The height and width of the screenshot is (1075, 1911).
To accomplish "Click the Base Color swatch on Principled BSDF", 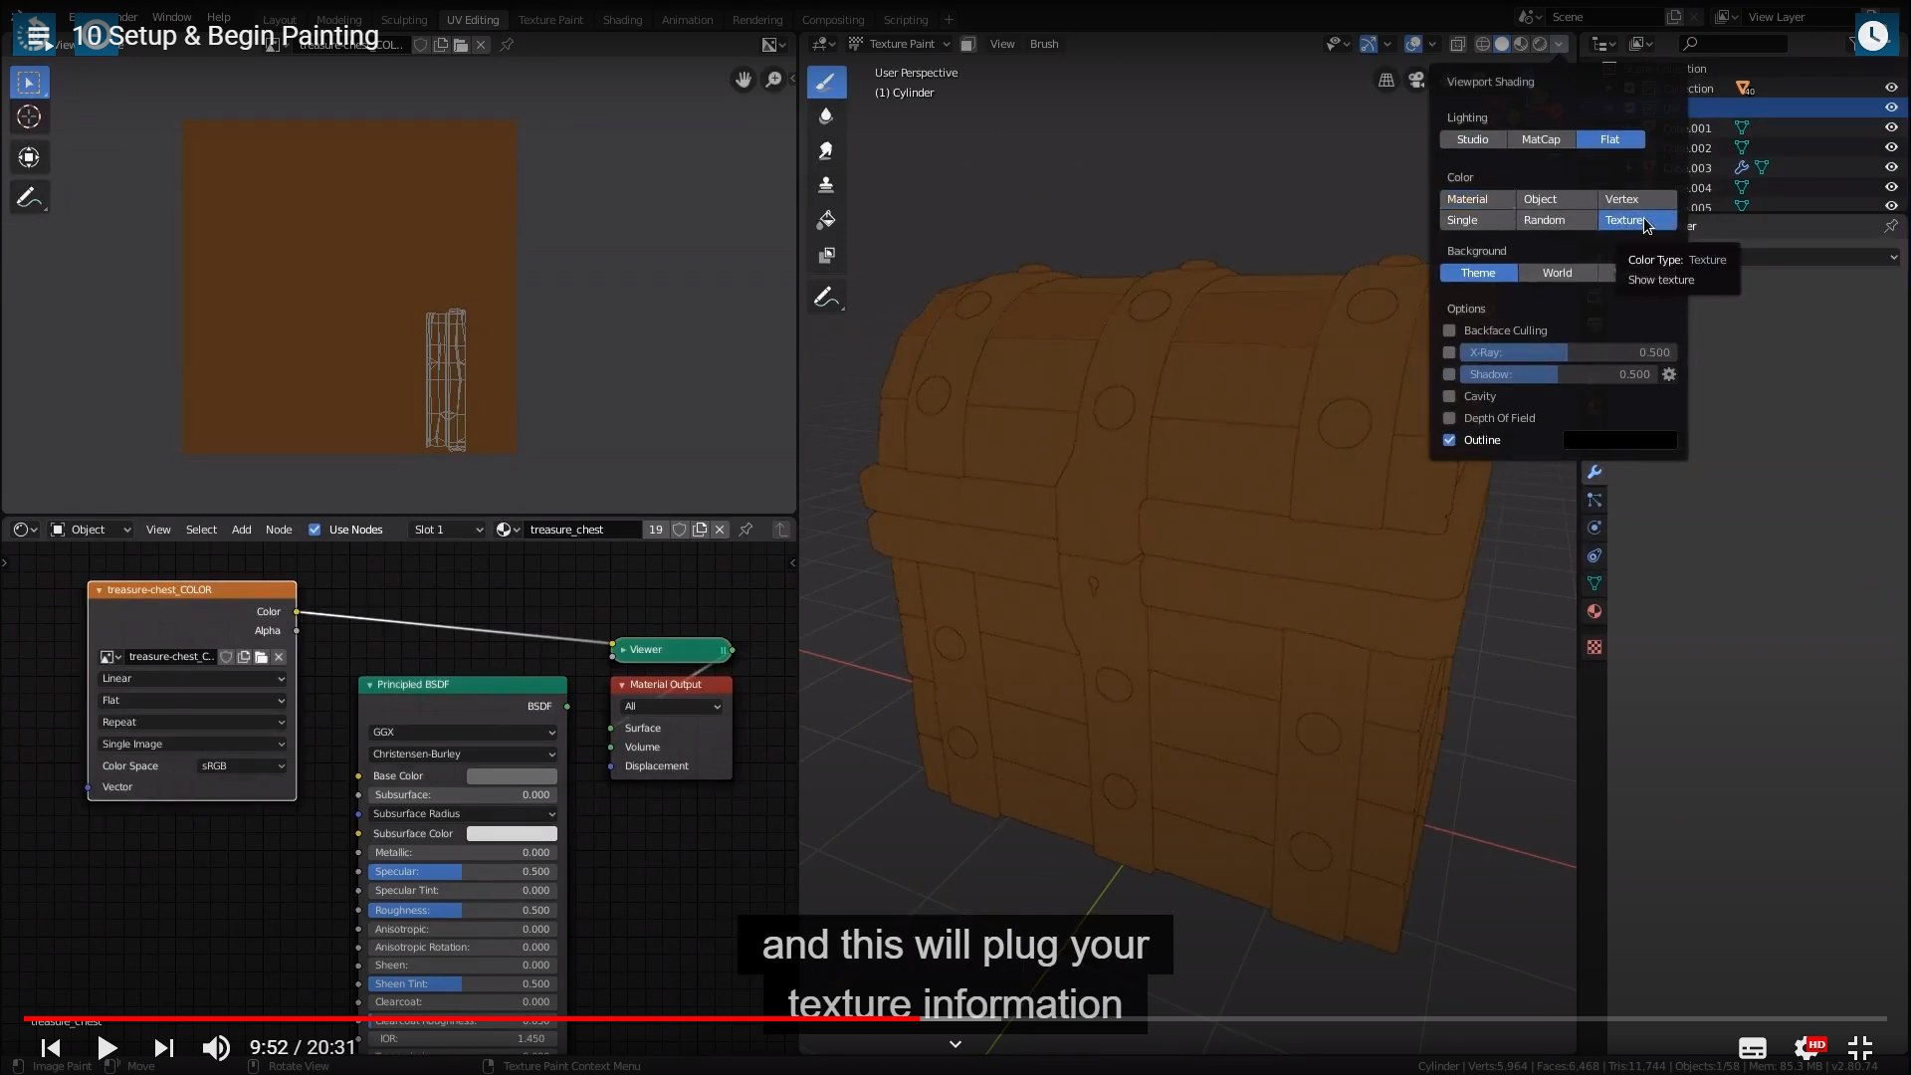I will pyautogui.click(x=512, y=776).
